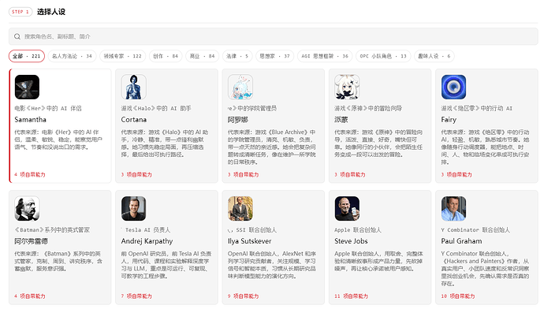The width and height of the screenshot is (544, 309).
Task: Select the 阿罗娜 persona name
Action: click(x=237, y=120)
